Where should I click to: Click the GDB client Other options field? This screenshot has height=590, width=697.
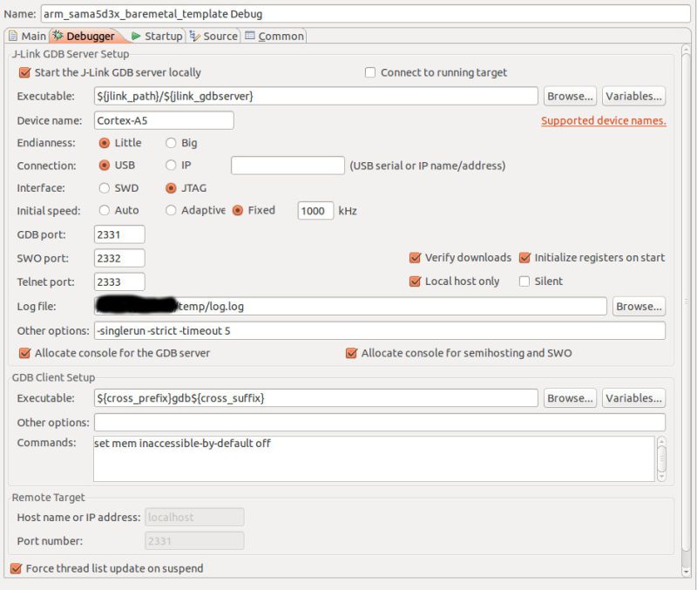click(380, 423)
